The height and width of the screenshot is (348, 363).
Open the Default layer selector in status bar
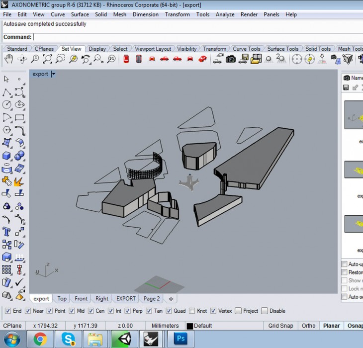pos(203,326)
